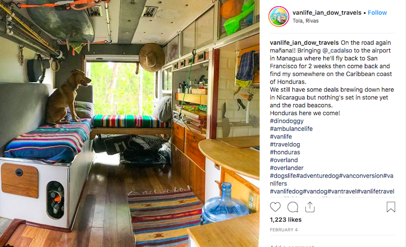Open vanlife_ian_dow_travels profile avatar
The width and height of the screenshot is (406, 247).
(x=279, y=17)
